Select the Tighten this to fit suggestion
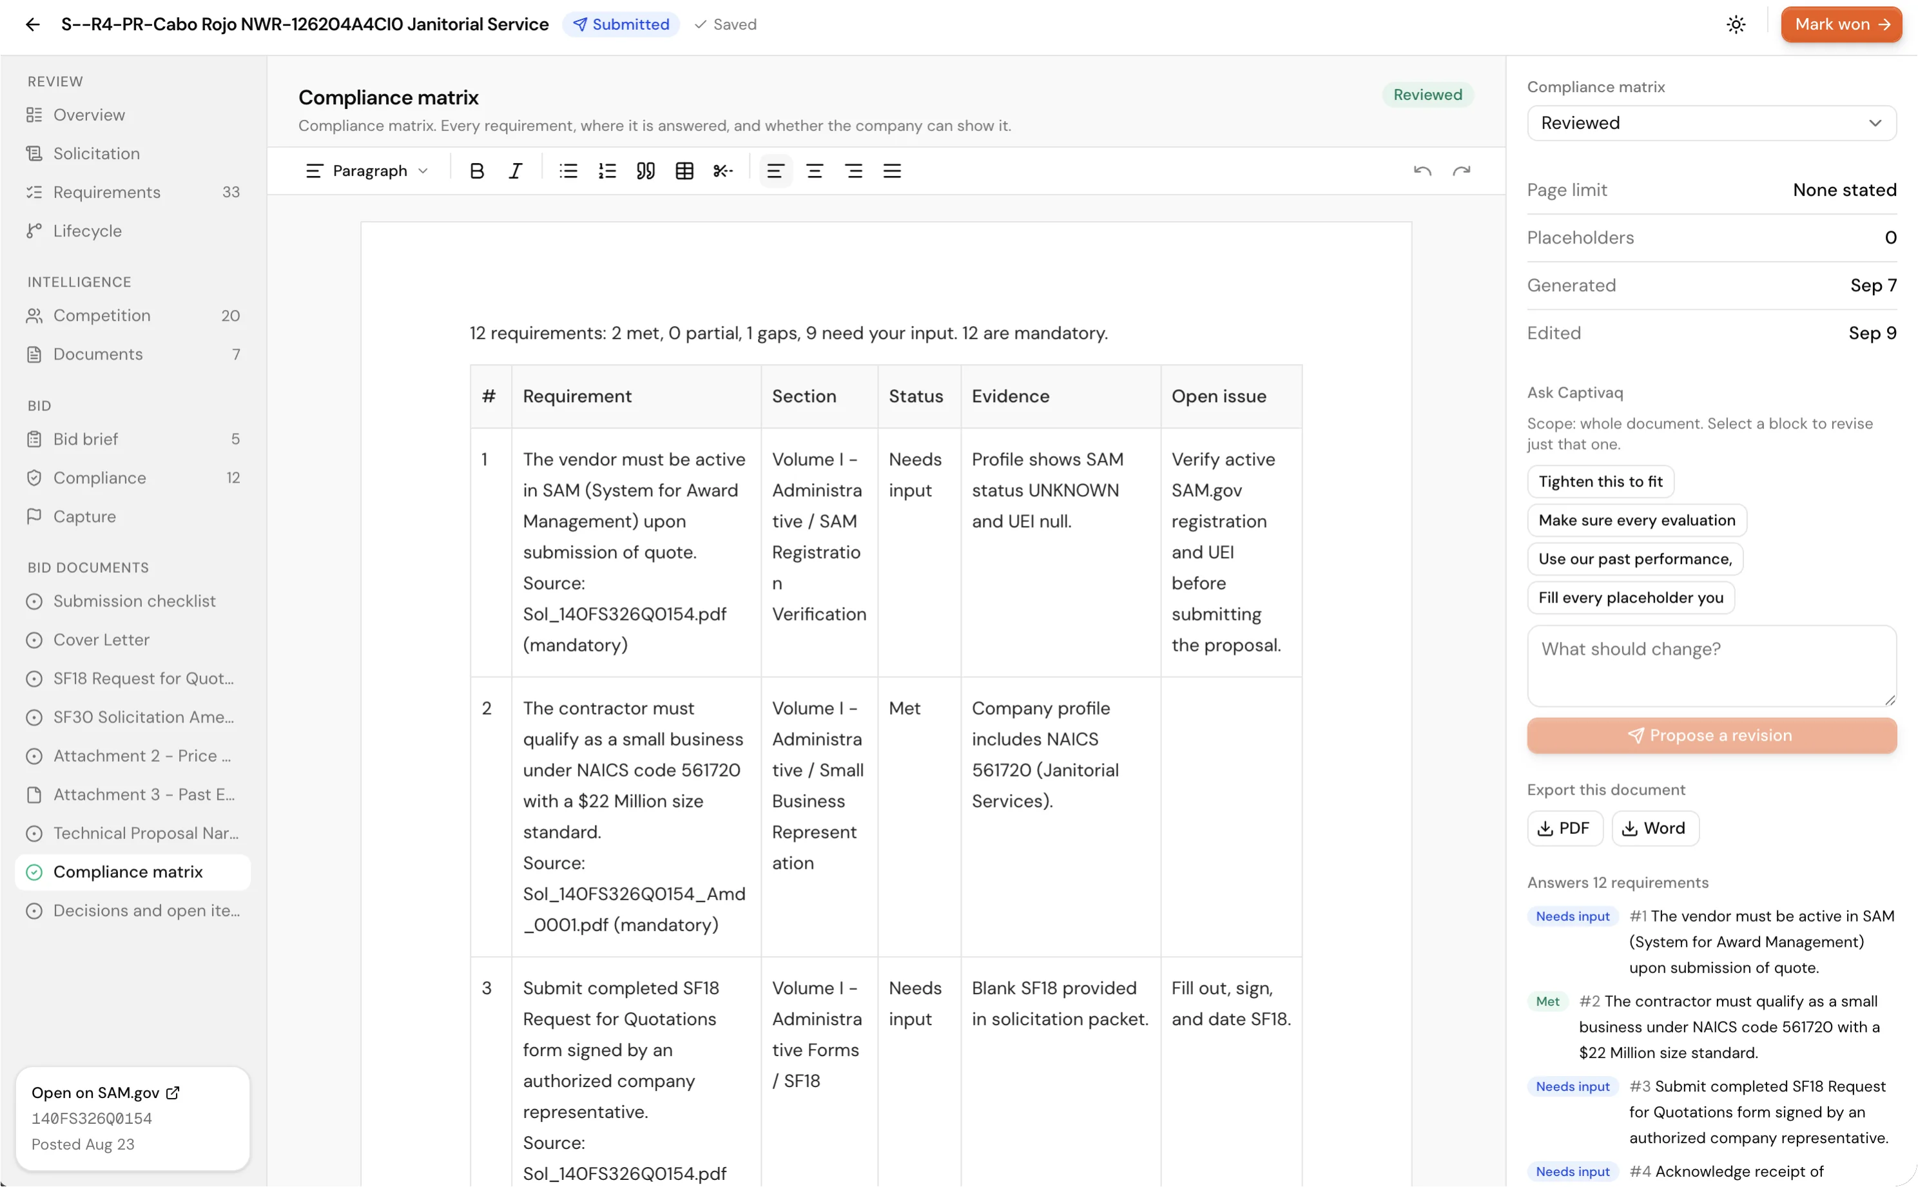 (1600, 481)
